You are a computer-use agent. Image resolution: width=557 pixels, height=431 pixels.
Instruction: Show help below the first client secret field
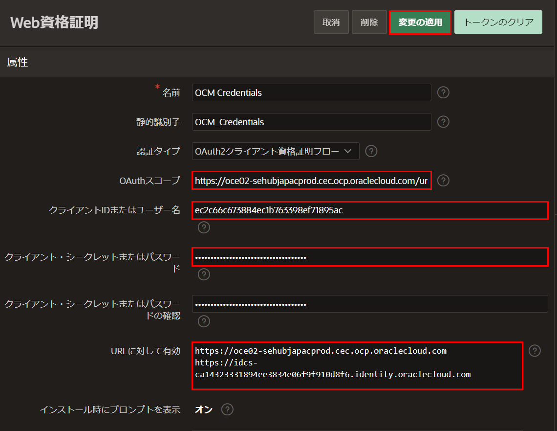tap(204, 274)
